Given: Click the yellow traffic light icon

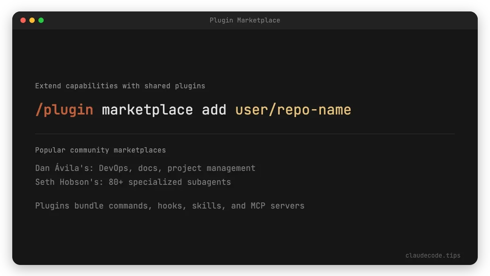Looking at the screenshot, I should [32, 20].
